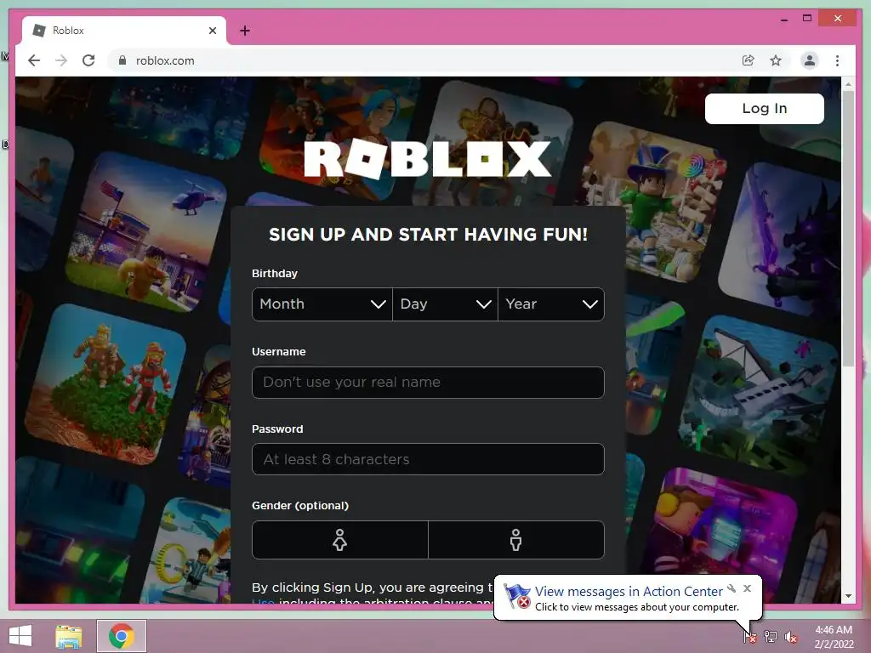Click the page scrollbar down arrow
This screenshot has height=653, width=871.
click(848, 596)
